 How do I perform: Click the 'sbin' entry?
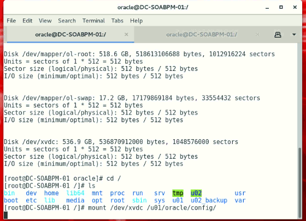pyautogui.click(x=139, y=200)
